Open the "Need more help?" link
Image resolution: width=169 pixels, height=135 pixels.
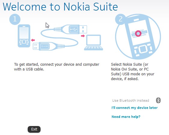(x=126, y=117)
